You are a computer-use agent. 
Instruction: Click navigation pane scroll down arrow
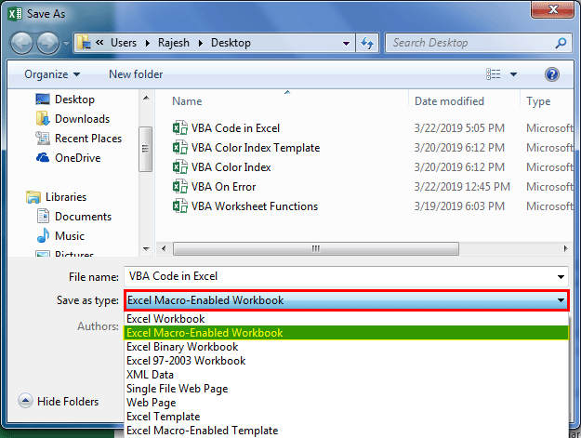click(146, 249)
